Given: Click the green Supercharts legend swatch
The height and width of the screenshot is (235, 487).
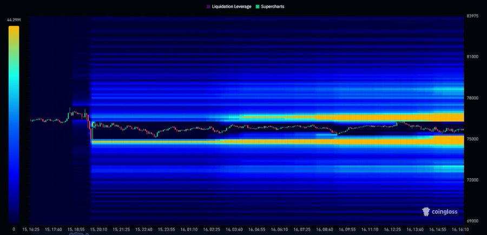Looking at the screenshot, I should tap(258, 6).
